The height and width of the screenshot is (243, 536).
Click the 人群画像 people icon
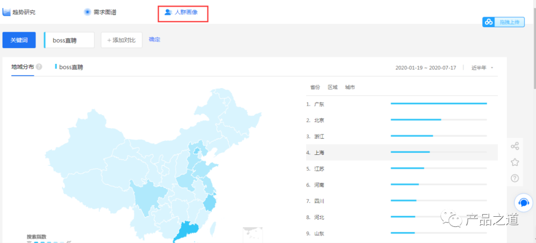168,12
